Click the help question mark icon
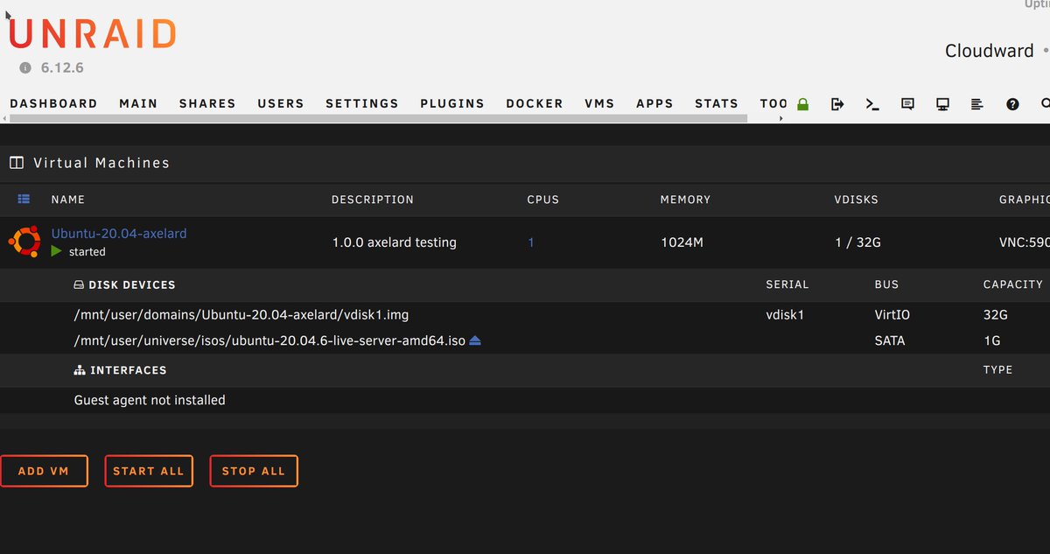1050x554 pixels. click(x=1012, y=103)
